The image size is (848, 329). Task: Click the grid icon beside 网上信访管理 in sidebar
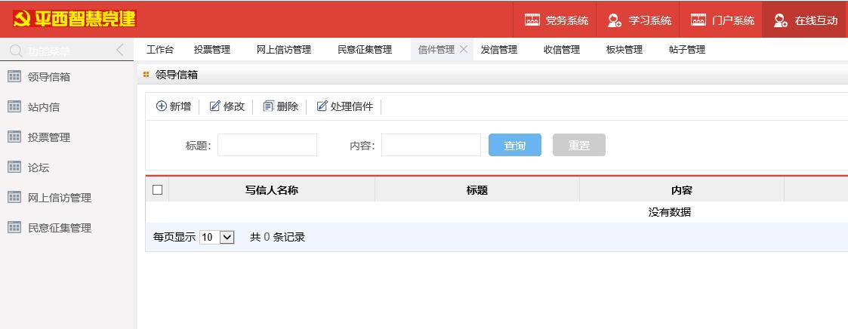(x=14, y=198)
